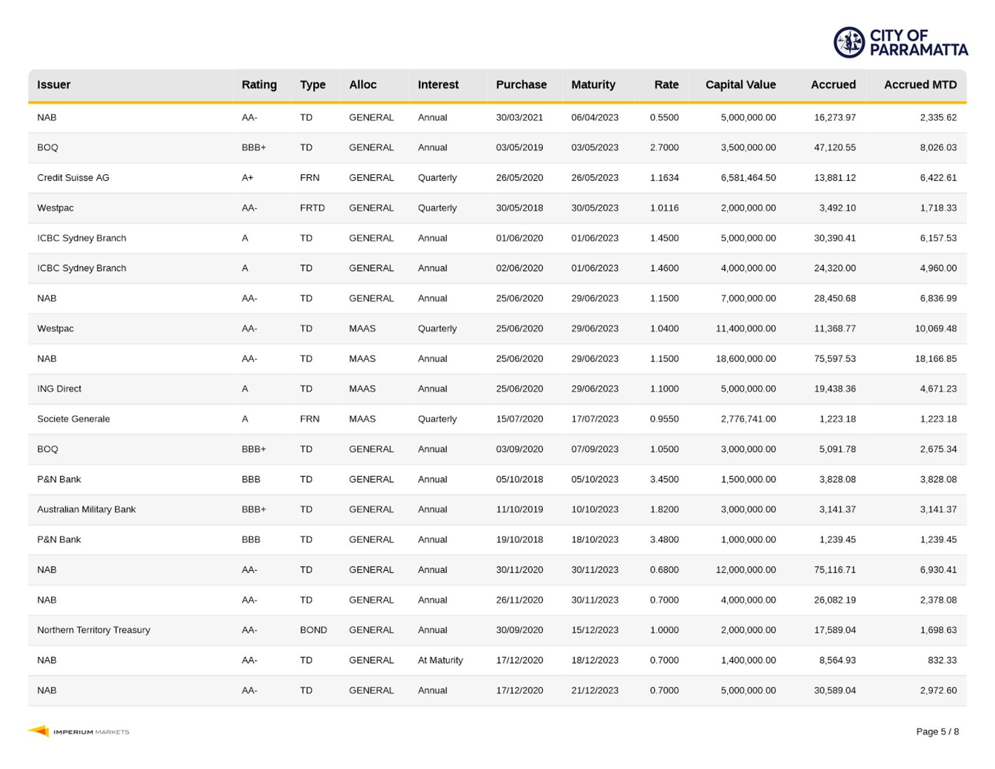This screenshot has height=769, width=995.
Task: Select the Capital Value column header
Action: 740,84
